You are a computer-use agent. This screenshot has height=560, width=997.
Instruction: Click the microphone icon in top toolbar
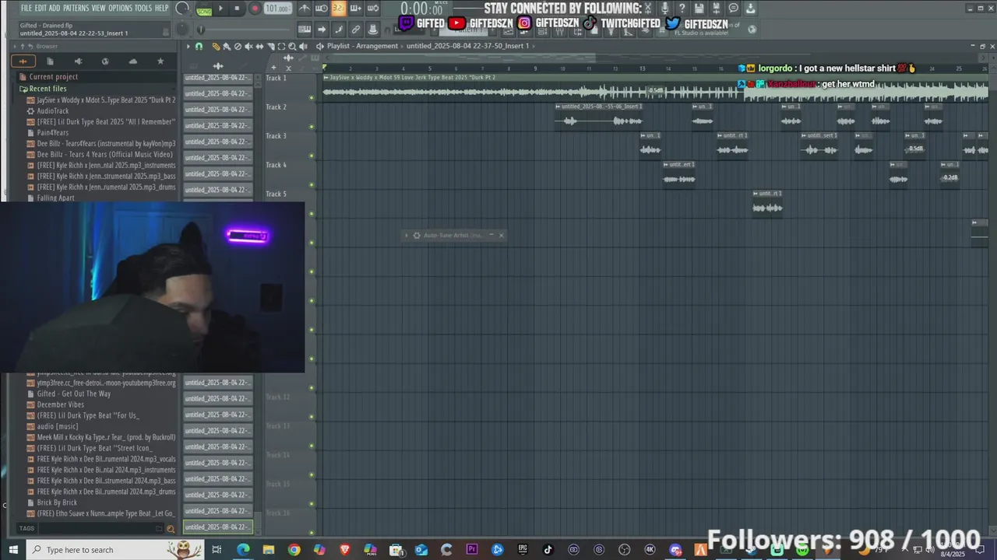pyautogui.click(x=664, y=8)
